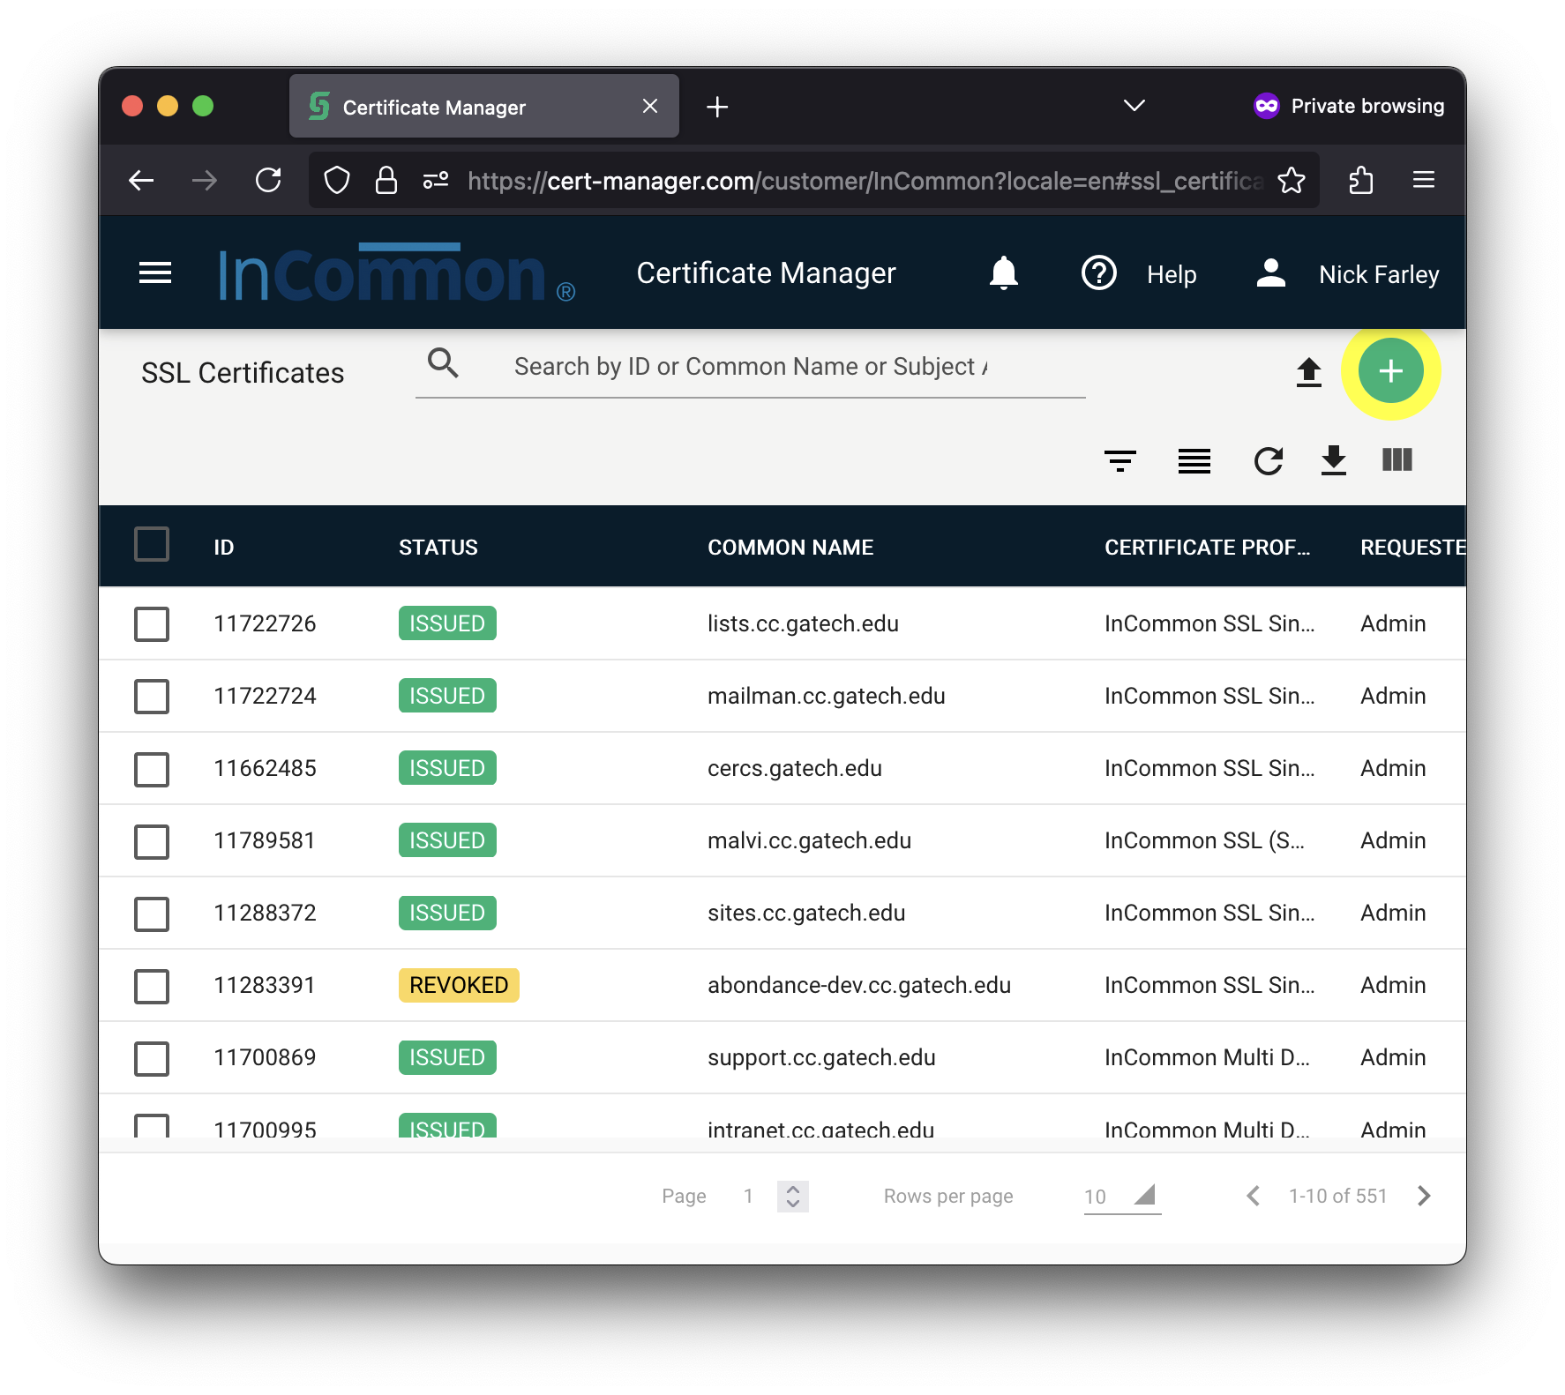1565x1395 pixels.
Task: Click the InCommon SSL (S... profile cell
Action: [x=1204, y=841]
